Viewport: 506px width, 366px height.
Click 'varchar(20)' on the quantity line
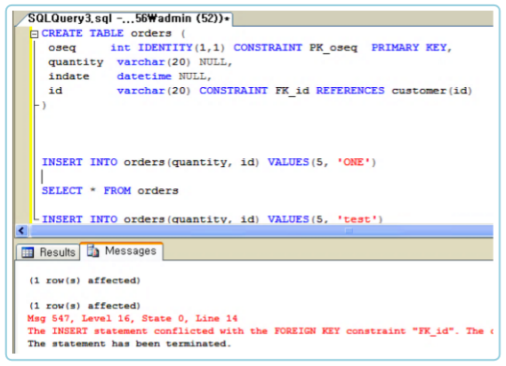pyautogui.click(x=154, y=62)
